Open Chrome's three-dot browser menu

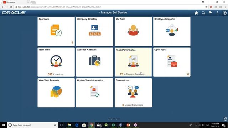pos(226,7)
